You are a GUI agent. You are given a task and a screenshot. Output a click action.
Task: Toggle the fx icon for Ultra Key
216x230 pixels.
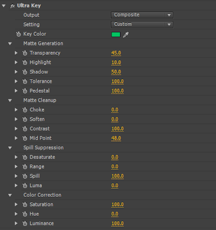13,6
